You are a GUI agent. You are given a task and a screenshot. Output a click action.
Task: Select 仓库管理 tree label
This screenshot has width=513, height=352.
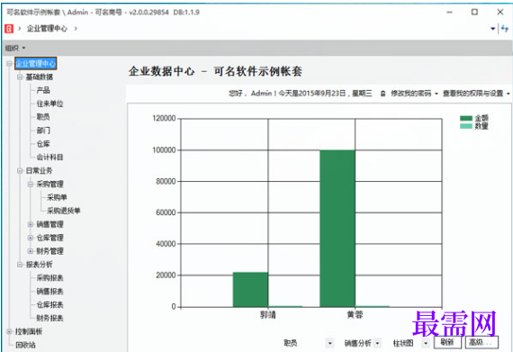pyautogui.click(x=49, y=238)
